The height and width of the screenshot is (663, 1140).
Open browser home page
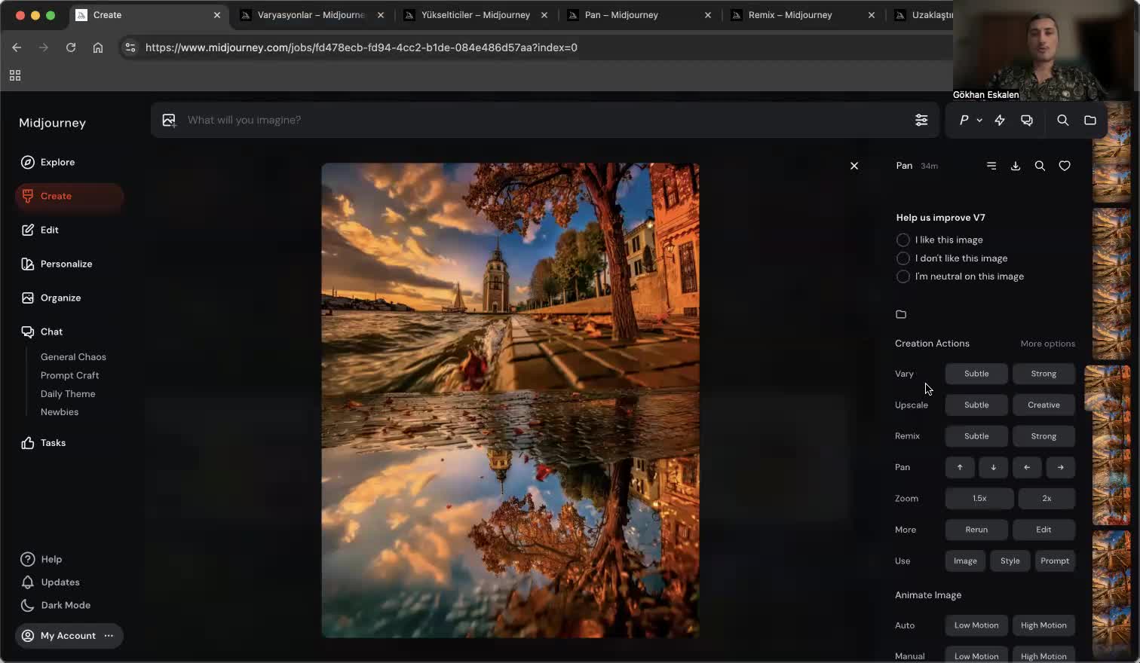98,47
